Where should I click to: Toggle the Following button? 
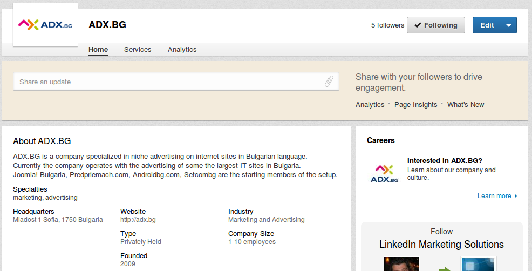click(436, 25)
